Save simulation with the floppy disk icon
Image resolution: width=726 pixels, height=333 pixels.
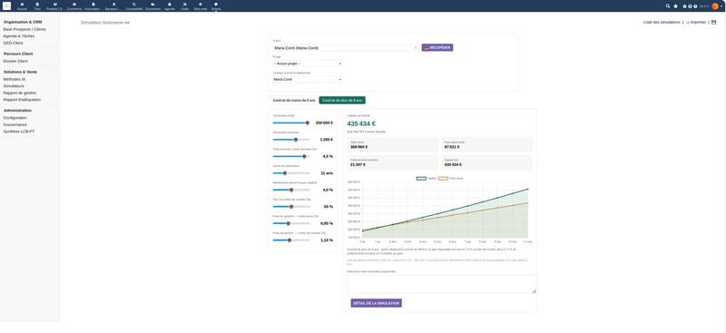point(713,23)
